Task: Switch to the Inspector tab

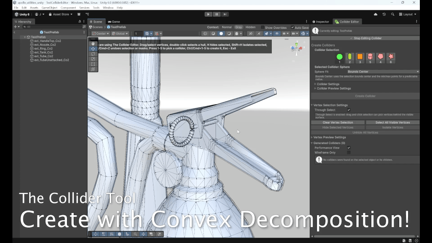Action: point(321,22)
